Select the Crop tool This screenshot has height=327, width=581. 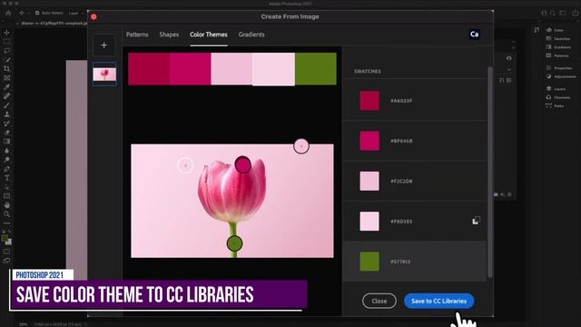pyautogui.click(x=6, y=69)
